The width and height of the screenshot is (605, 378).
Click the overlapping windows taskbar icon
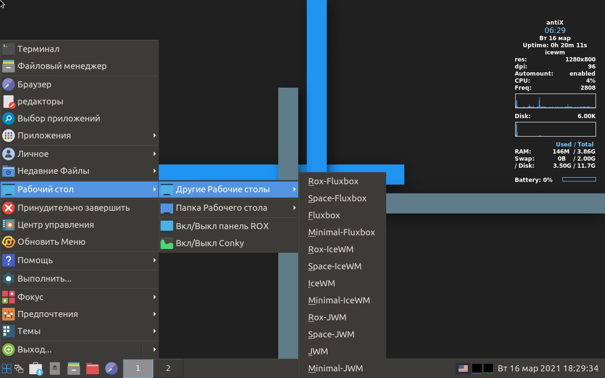coord(19,369)
